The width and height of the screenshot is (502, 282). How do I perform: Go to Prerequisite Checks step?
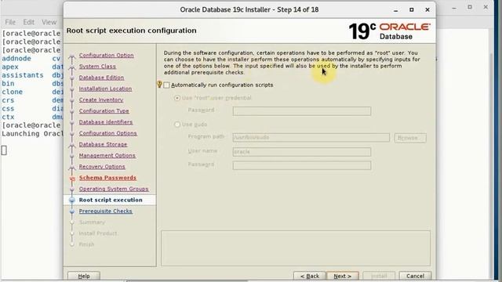pos(106,211)
